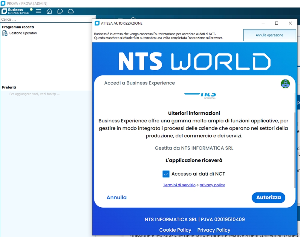Click the Business Experience logo

[15, 11]
